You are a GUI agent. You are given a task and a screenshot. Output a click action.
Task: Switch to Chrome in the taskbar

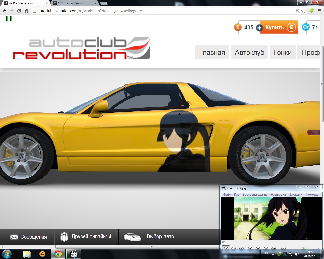coord(58,254)
